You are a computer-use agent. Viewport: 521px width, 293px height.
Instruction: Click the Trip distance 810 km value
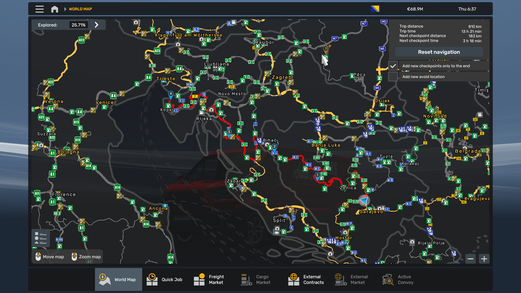click(x=475, y=27)
